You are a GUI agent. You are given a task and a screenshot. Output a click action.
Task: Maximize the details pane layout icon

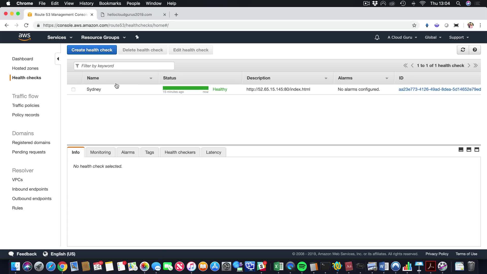(x=477, y=150)
